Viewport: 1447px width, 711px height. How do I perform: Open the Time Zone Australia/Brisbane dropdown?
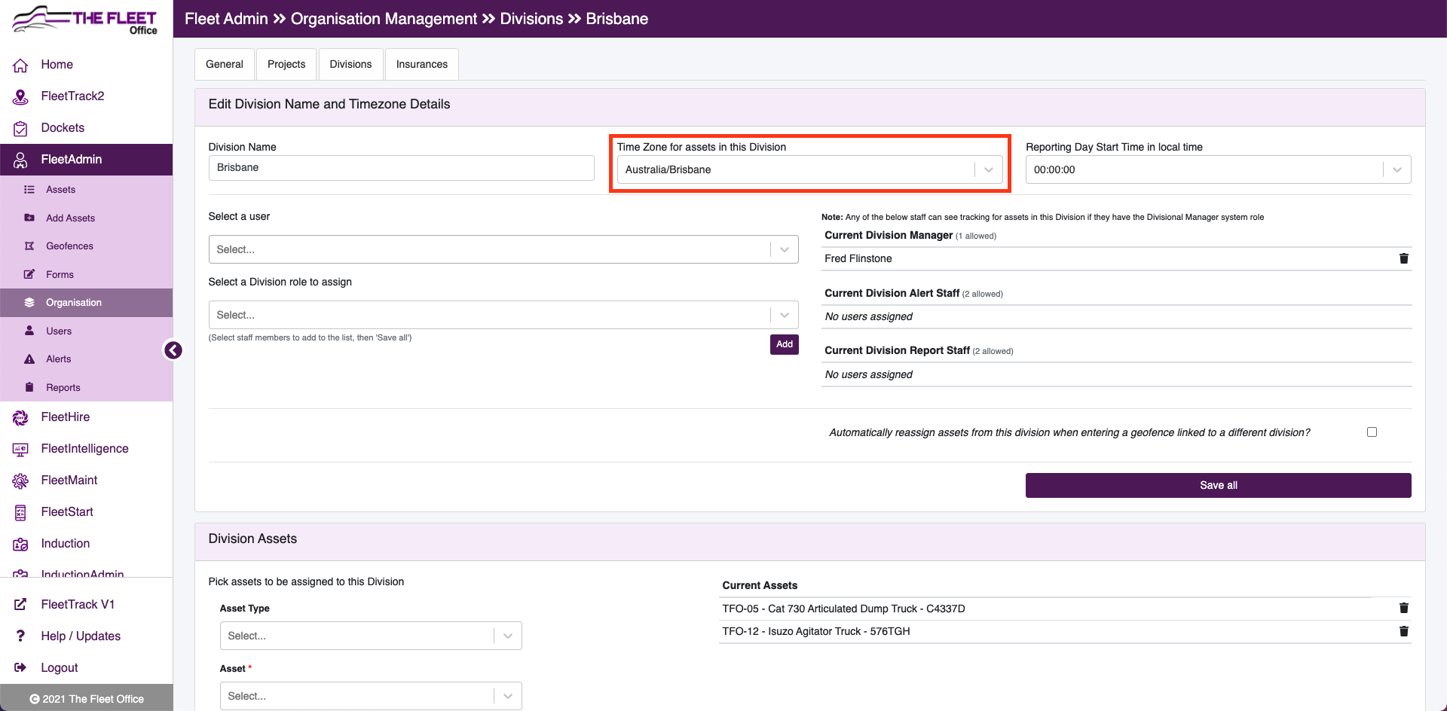809,169
